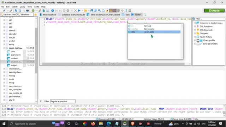Switch to Table: student_exam_mark_record tab

103,15
